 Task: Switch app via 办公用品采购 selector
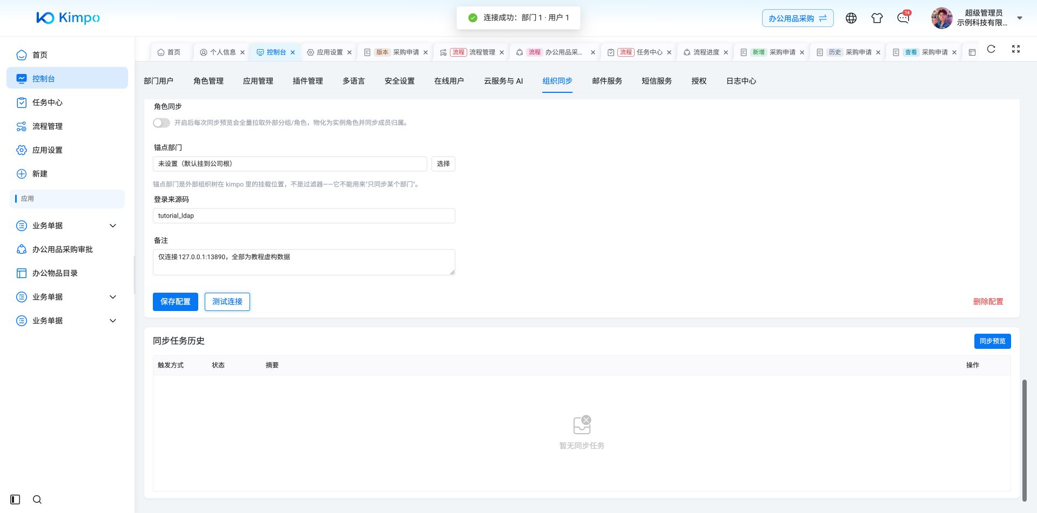coord(798,18)
